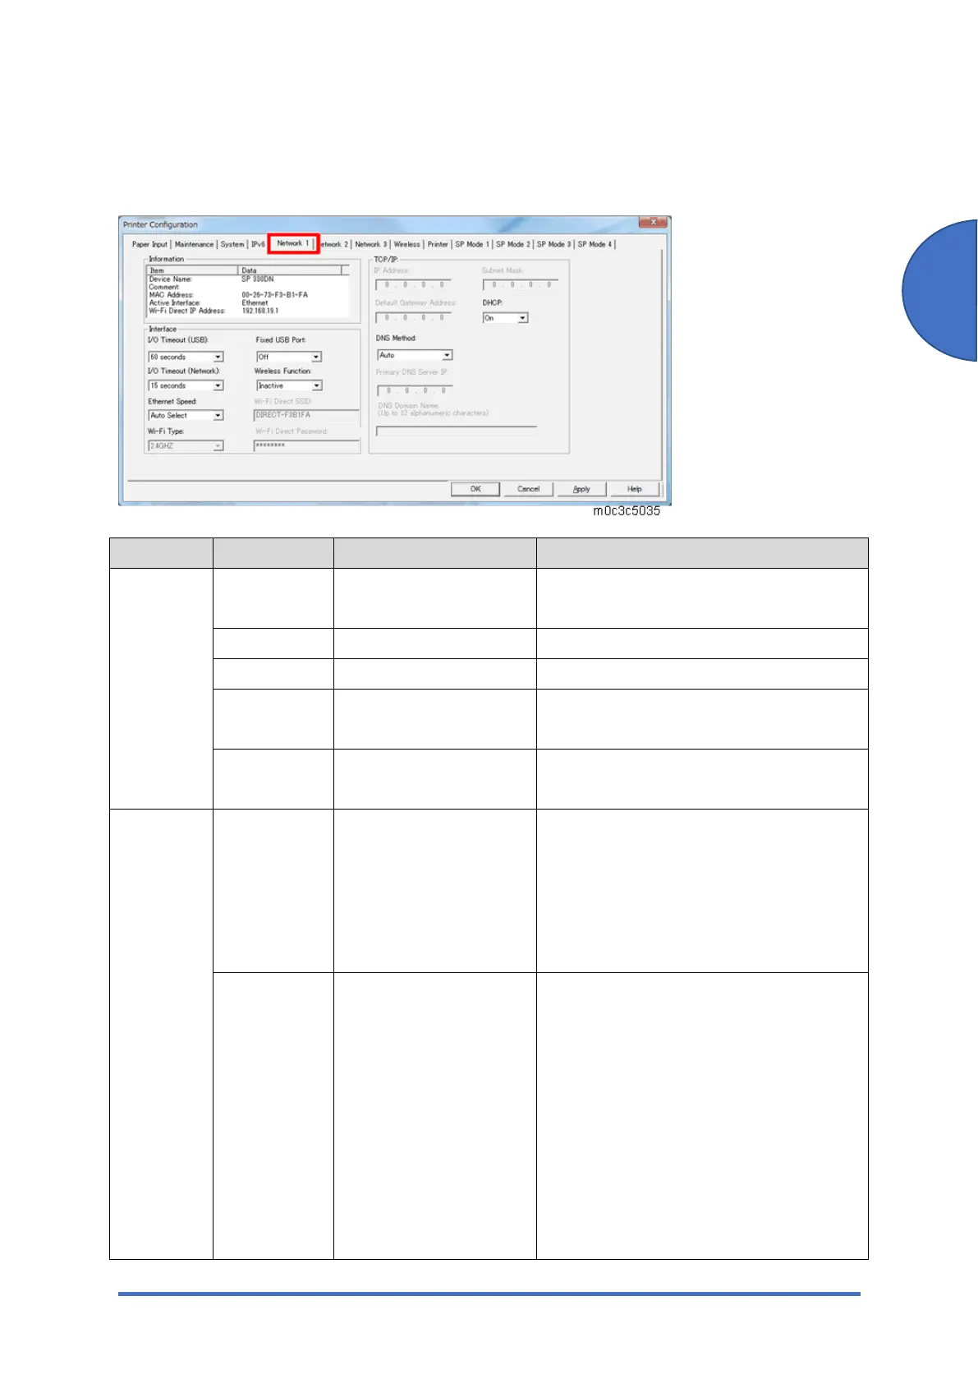
Task: Open the SP Mode 1 tab
Action: [x=471, y=244]
